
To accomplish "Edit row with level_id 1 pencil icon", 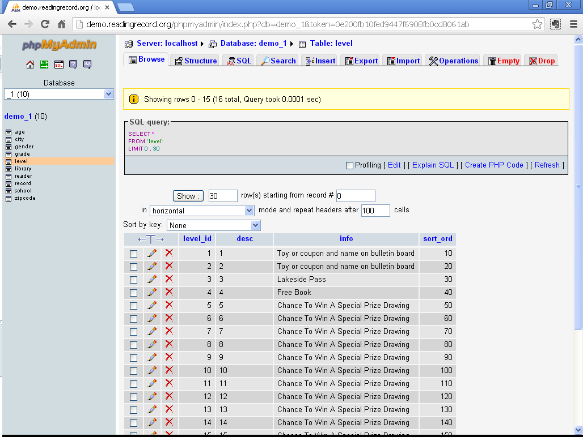I will (152, 254).
